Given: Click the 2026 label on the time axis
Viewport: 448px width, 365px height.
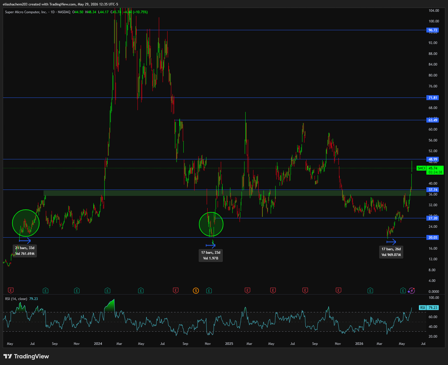Looking at the screenshot, I should [x=359, y=343].
